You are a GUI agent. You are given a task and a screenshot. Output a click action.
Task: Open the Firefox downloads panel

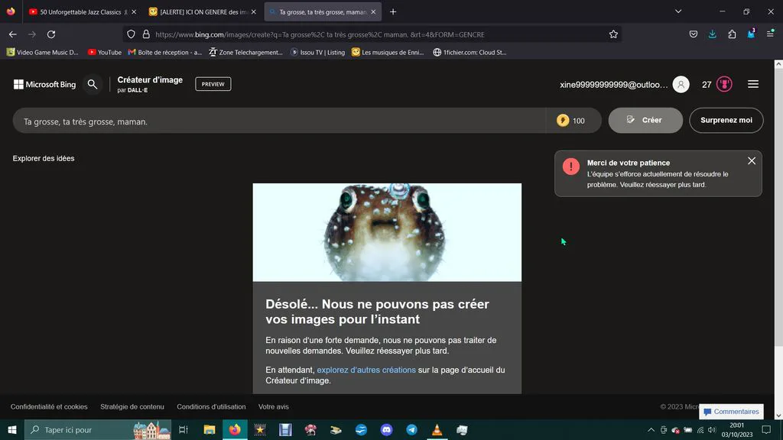712,34
